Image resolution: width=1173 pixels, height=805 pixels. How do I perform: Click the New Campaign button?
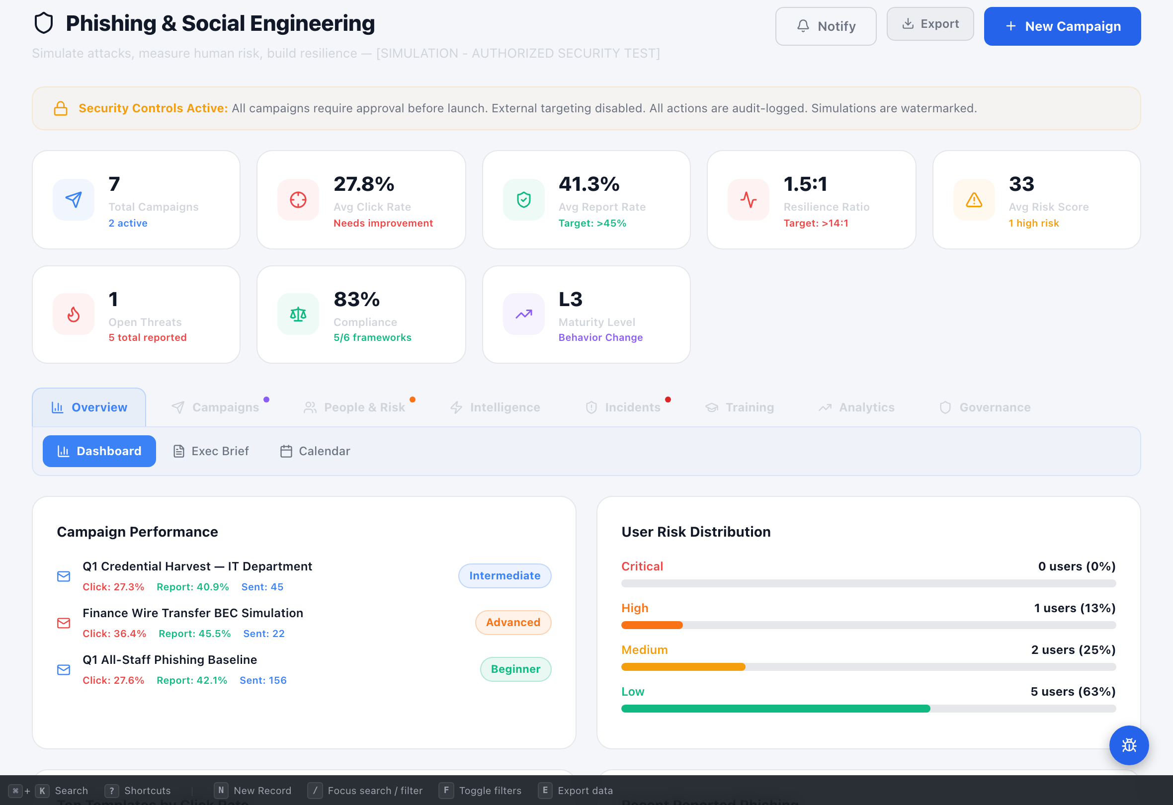click(x=1062, y=26)
